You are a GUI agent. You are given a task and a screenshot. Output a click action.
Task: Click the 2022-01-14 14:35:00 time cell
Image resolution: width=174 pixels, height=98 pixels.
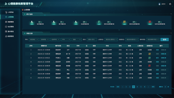pyautogui.click(x=44, y=50)
